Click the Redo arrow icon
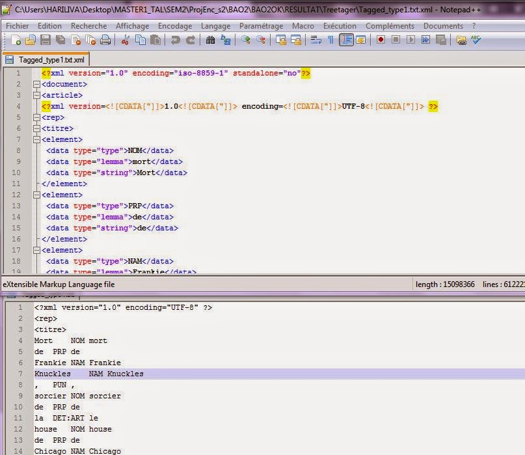 pos(190,40)
